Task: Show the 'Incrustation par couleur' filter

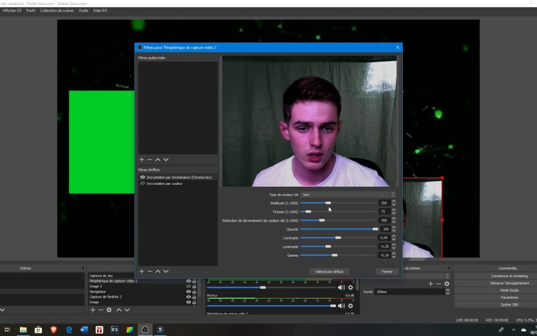Action: 143,183
